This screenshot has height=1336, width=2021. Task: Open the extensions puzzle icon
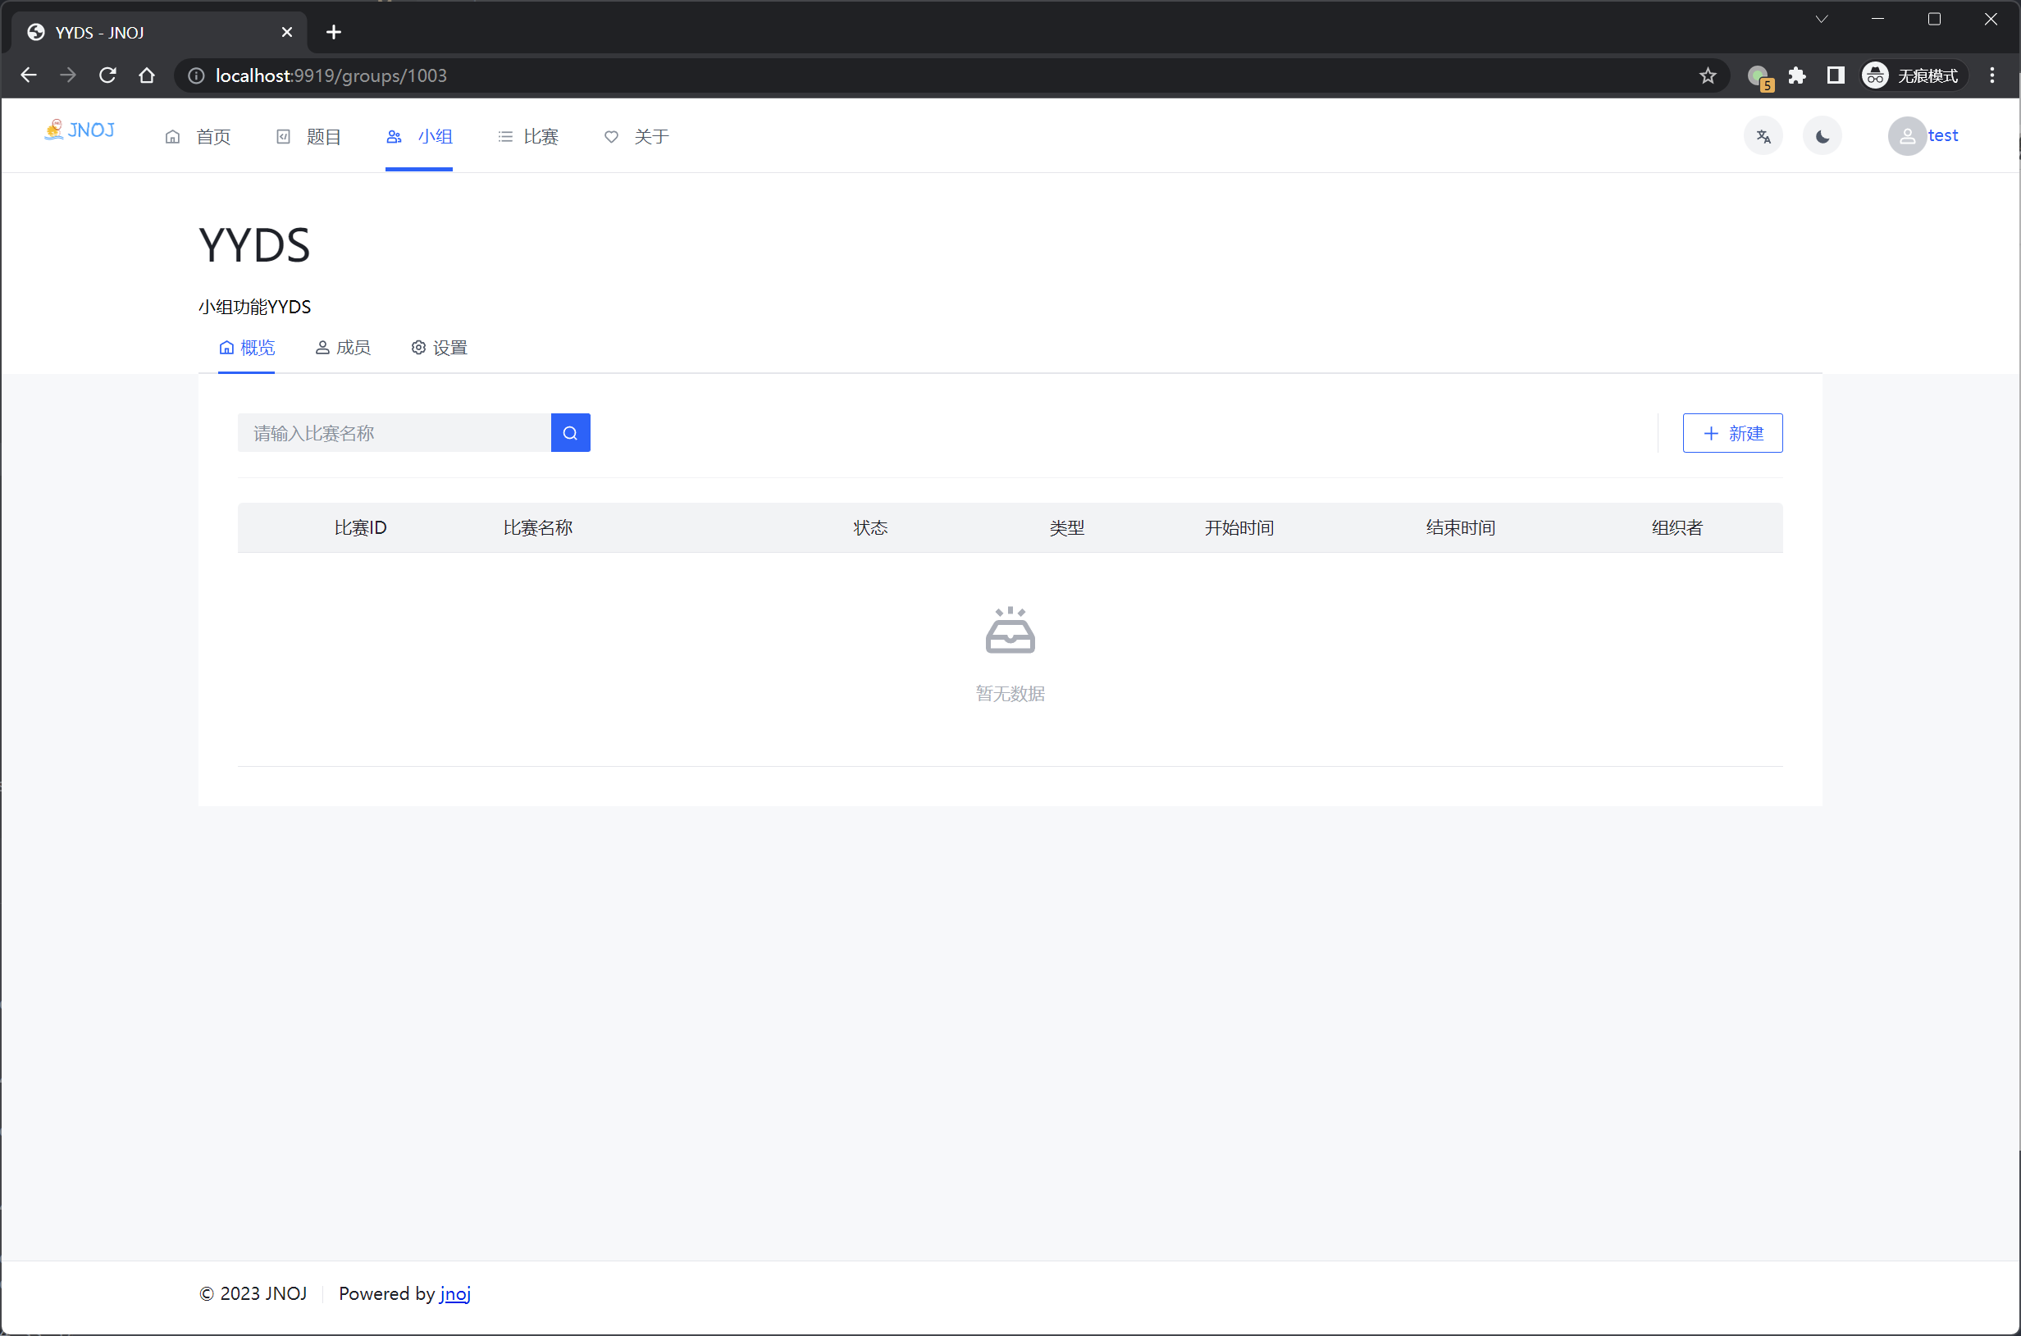[x=1797, y=75]
